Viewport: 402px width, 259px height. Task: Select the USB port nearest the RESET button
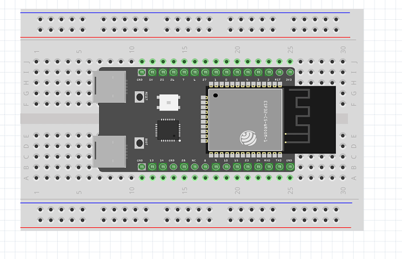tap(110, 87)
